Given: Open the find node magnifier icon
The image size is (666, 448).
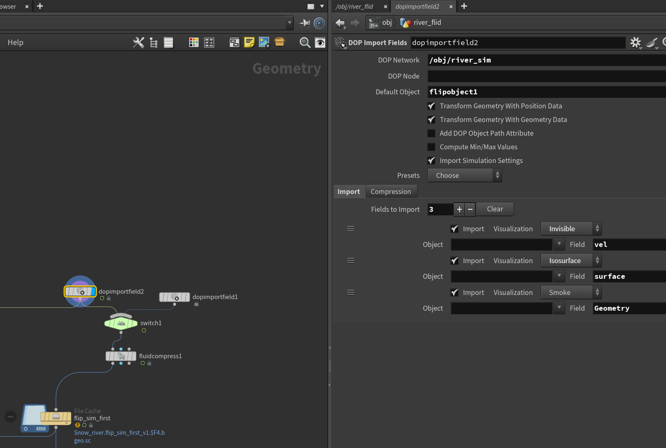Looking at the screenshot, I should click(305, 43).
